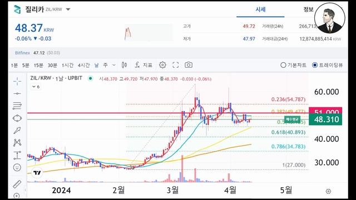The width and height of the screenshot is (356, 200).
Task: Click the zoom in tool
Action: tap(17, 195)
